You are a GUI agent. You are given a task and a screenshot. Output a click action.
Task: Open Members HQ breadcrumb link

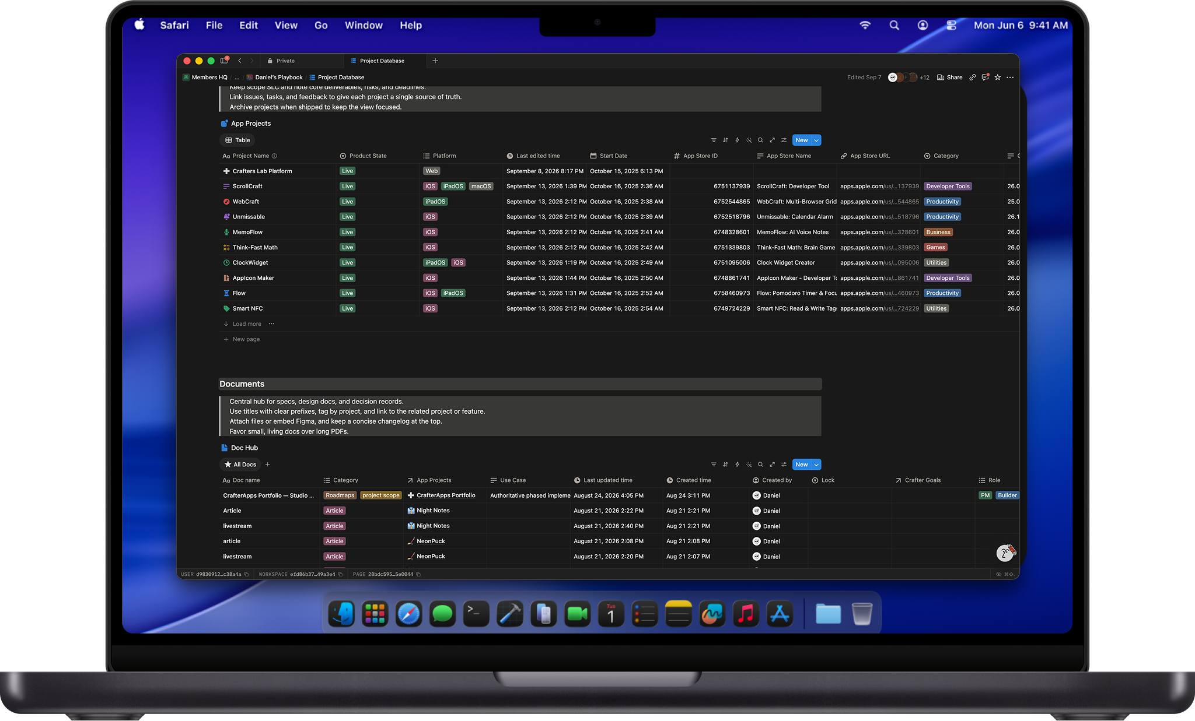coord(205,77)
